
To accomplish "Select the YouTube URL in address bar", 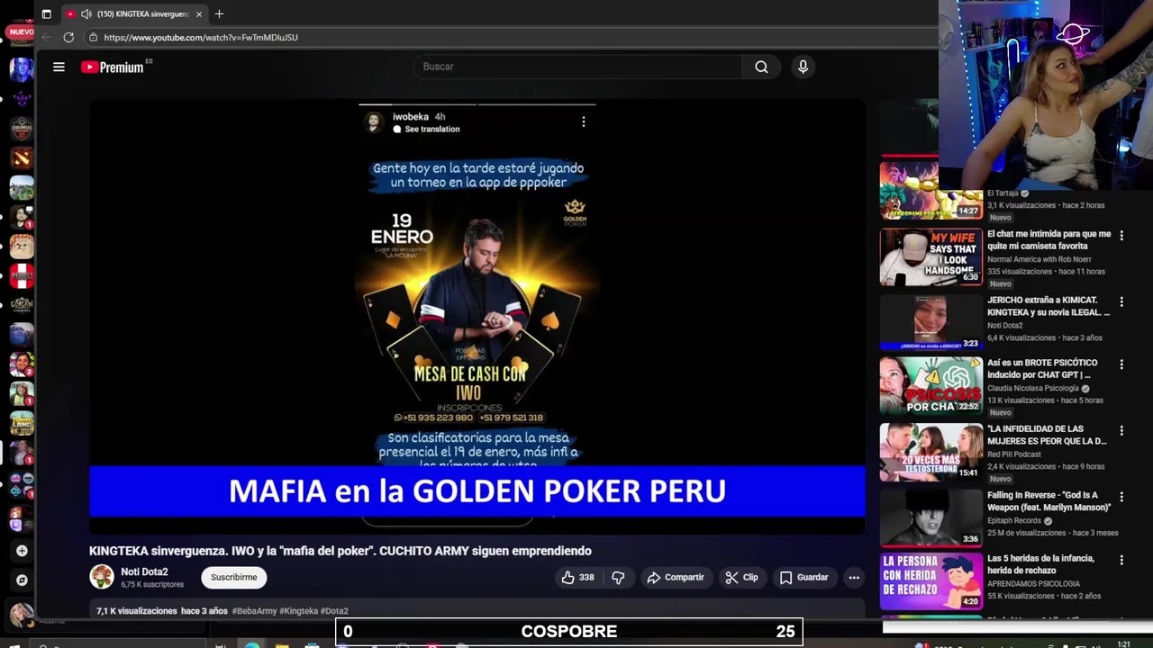I will (x=201, y=37).
